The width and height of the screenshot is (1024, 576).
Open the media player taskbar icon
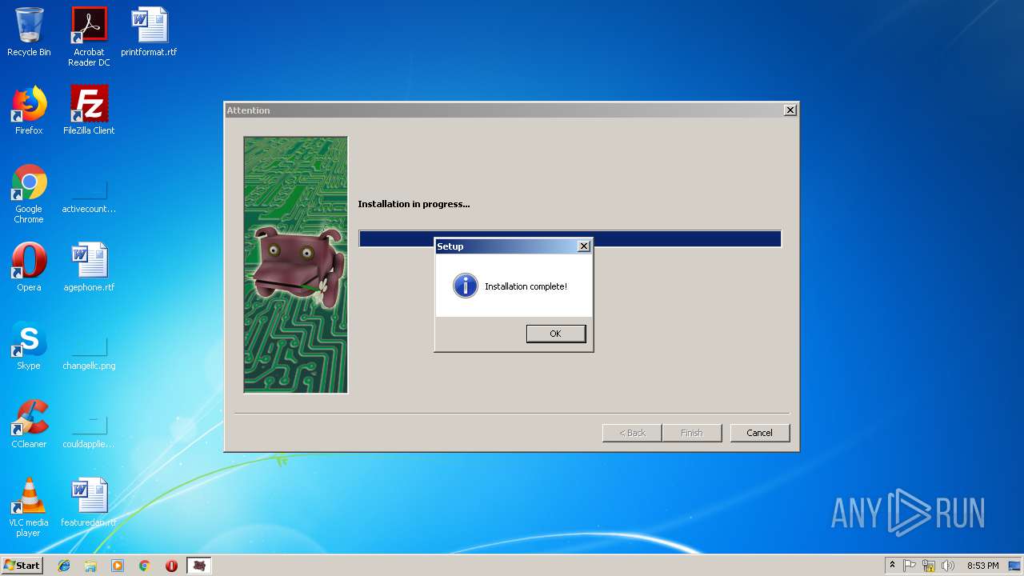[118, 566]
